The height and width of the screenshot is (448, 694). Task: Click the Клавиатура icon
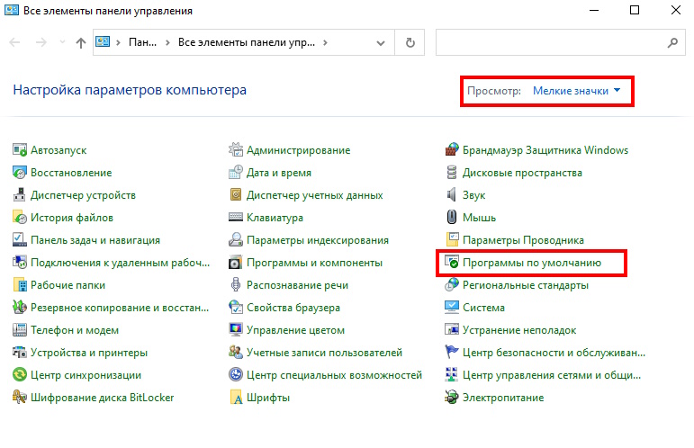[x=236, y=218]
